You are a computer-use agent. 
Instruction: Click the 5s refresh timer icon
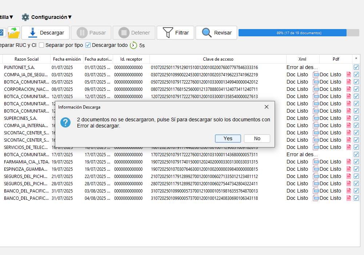(x=133, y=45)
